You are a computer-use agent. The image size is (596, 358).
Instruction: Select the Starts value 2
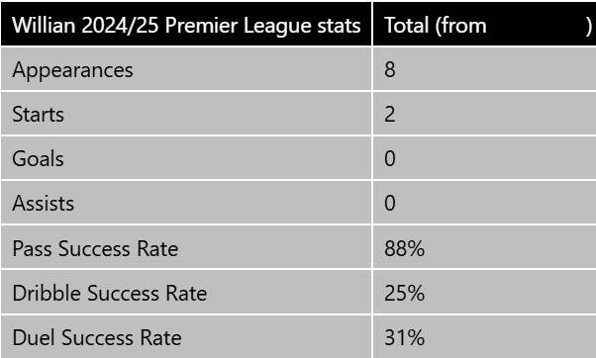coord(390,114)
